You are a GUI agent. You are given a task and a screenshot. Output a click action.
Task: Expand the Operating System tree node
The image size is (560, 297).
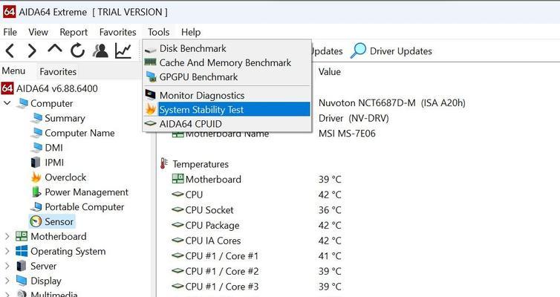tap(7, 251)
